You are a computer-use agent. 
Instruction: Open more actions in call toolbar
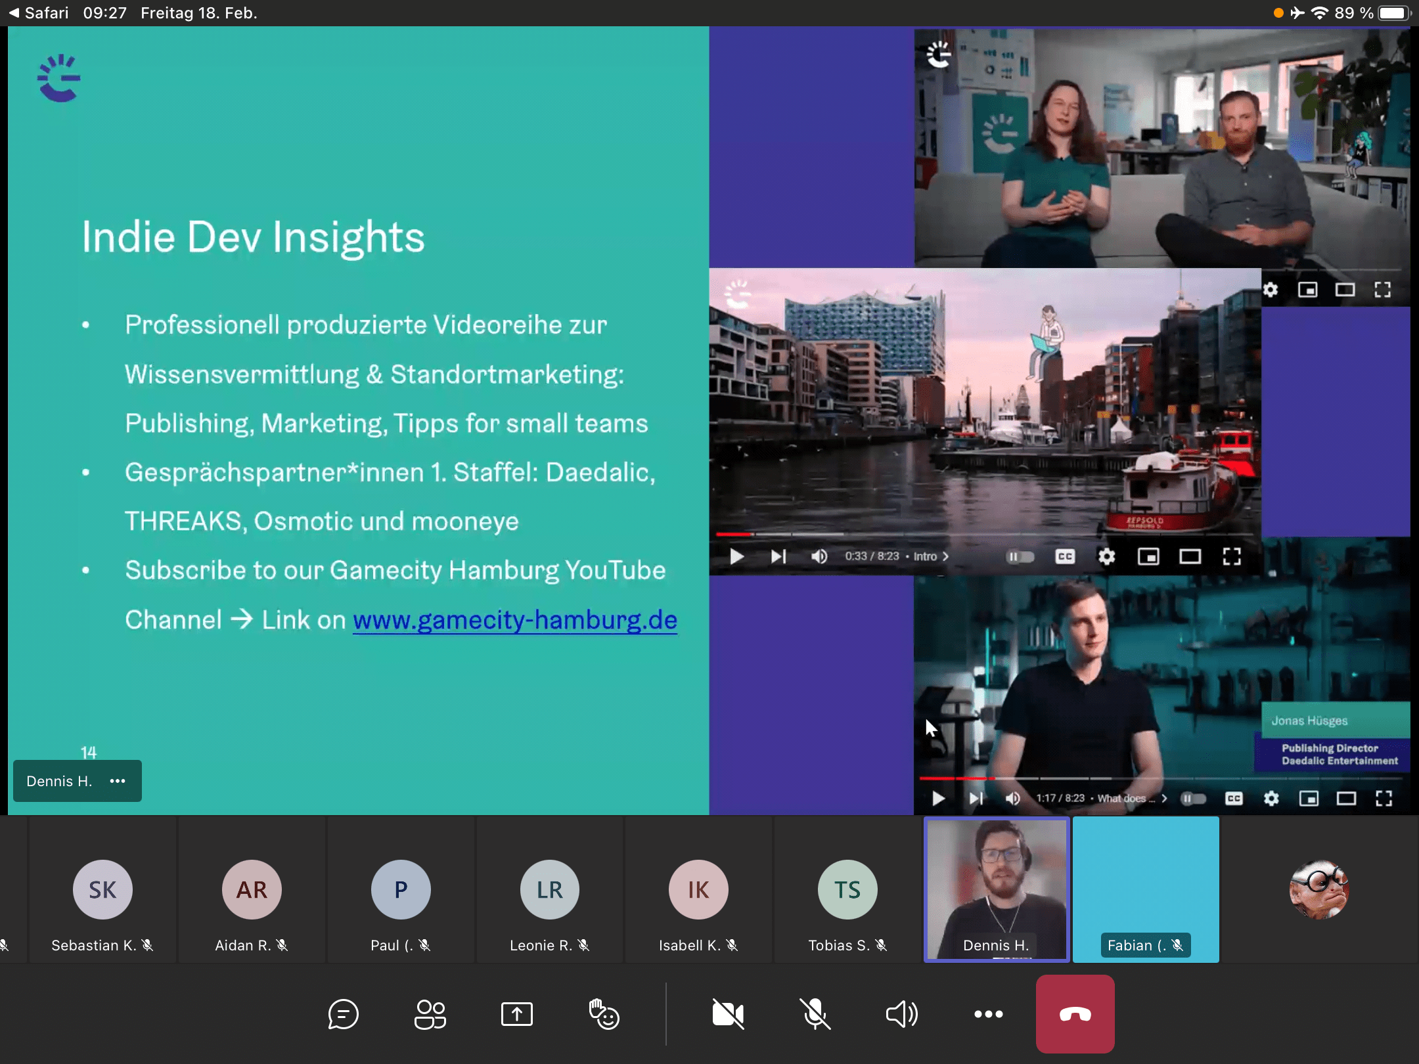989,1015
